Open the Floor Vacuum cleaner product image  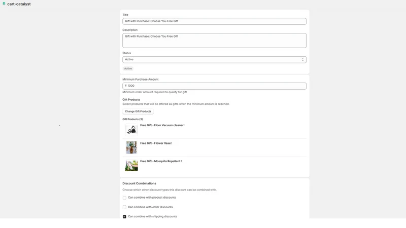(x=131, y=130)
